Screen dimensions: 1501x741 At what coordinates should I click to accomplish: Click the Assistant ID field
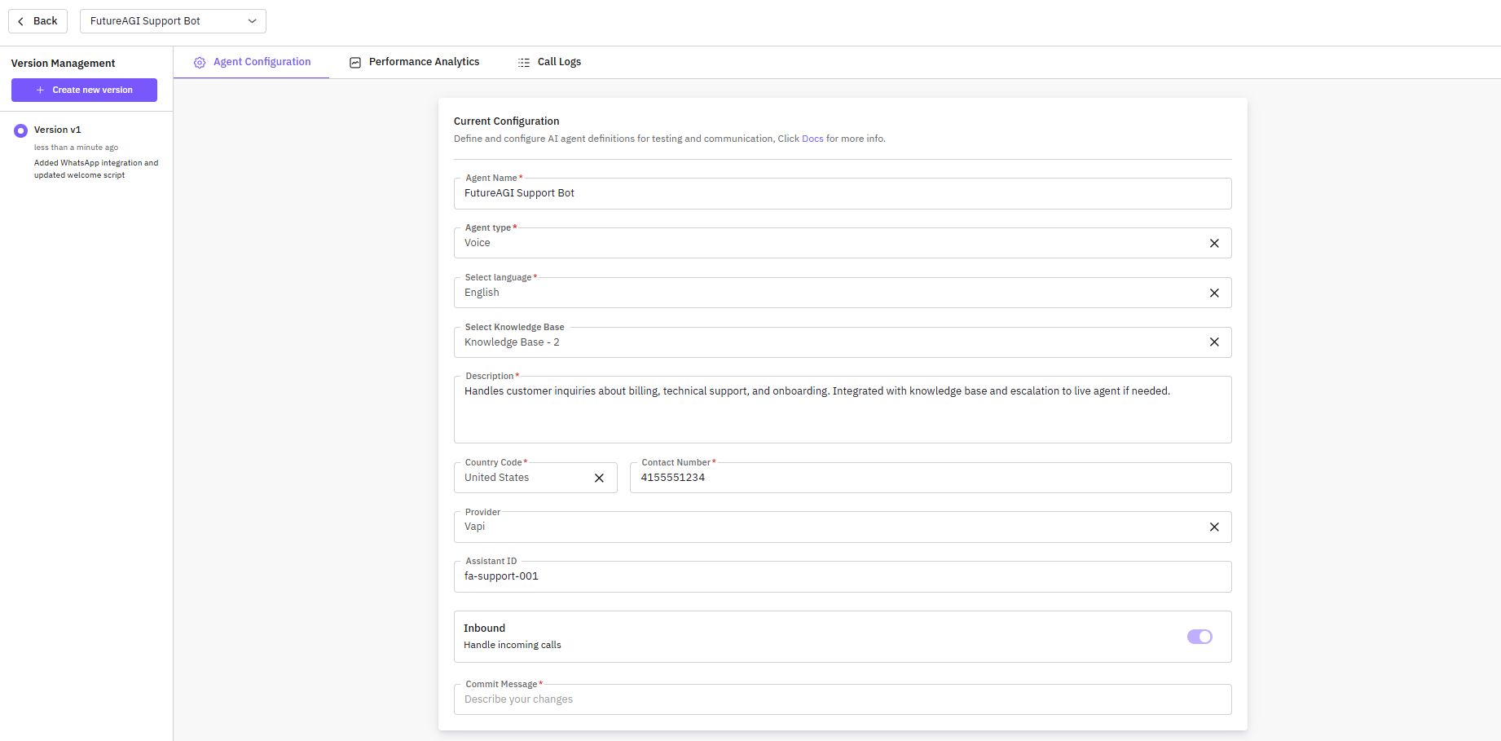(843, 576)
